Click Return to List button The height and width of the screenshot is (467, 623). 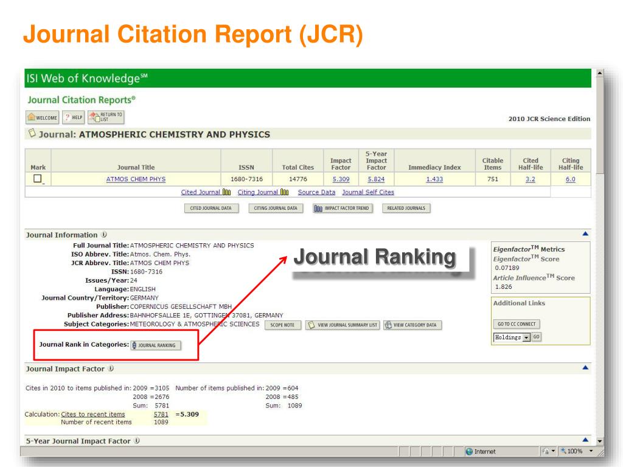(106, 117)
